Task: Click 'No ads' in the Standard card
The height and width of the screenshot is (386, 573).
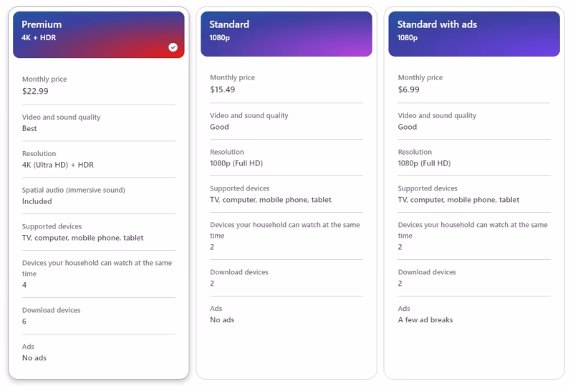Action: (222, 320)
